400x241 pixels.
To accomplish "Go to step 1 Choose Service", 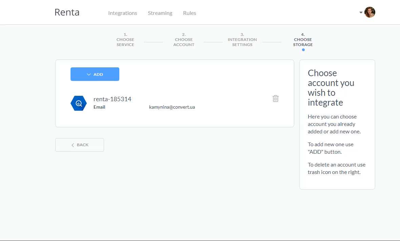I will click(125, 40).
